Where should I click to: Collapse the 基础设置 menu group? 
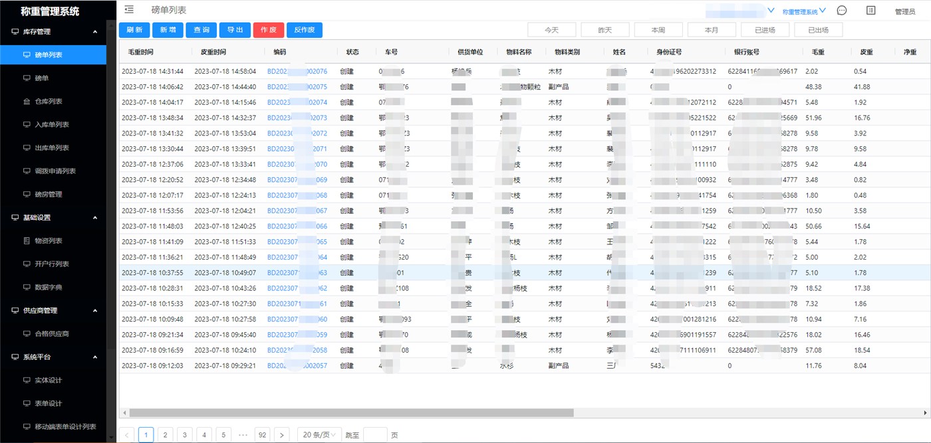click(95, 218)
